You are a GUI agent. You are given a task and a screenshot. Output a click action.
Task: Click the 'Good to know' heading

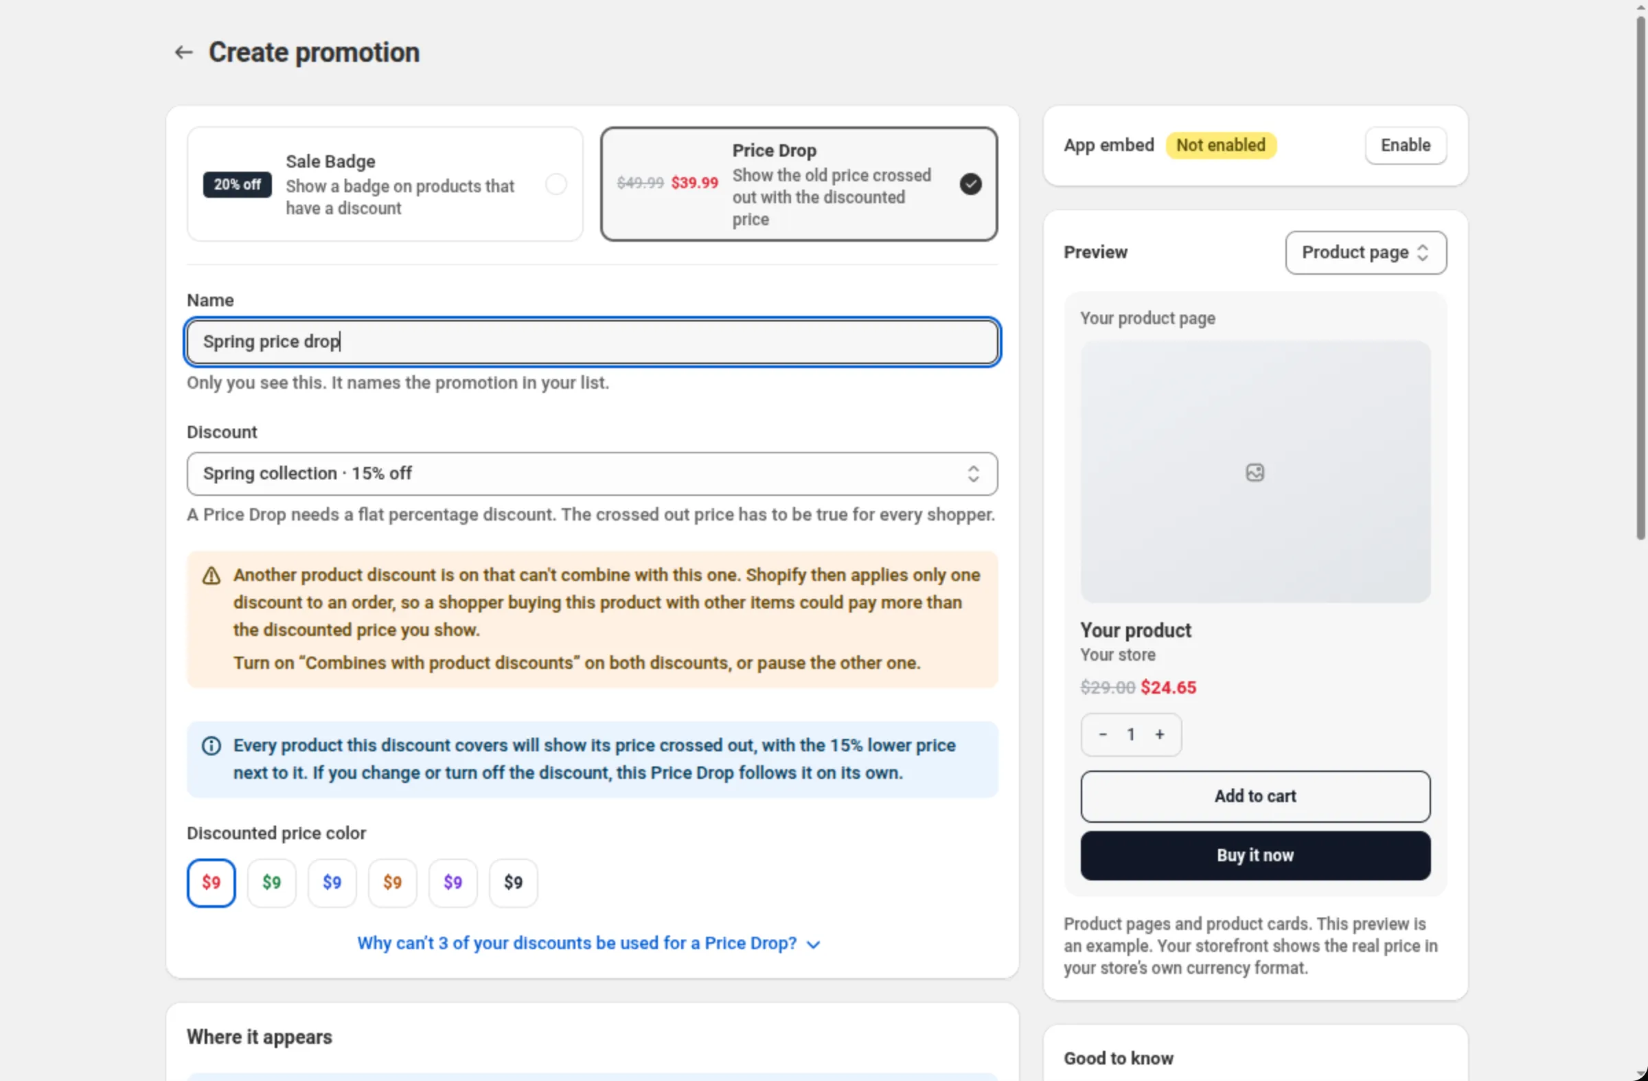click(1119, 1058)
